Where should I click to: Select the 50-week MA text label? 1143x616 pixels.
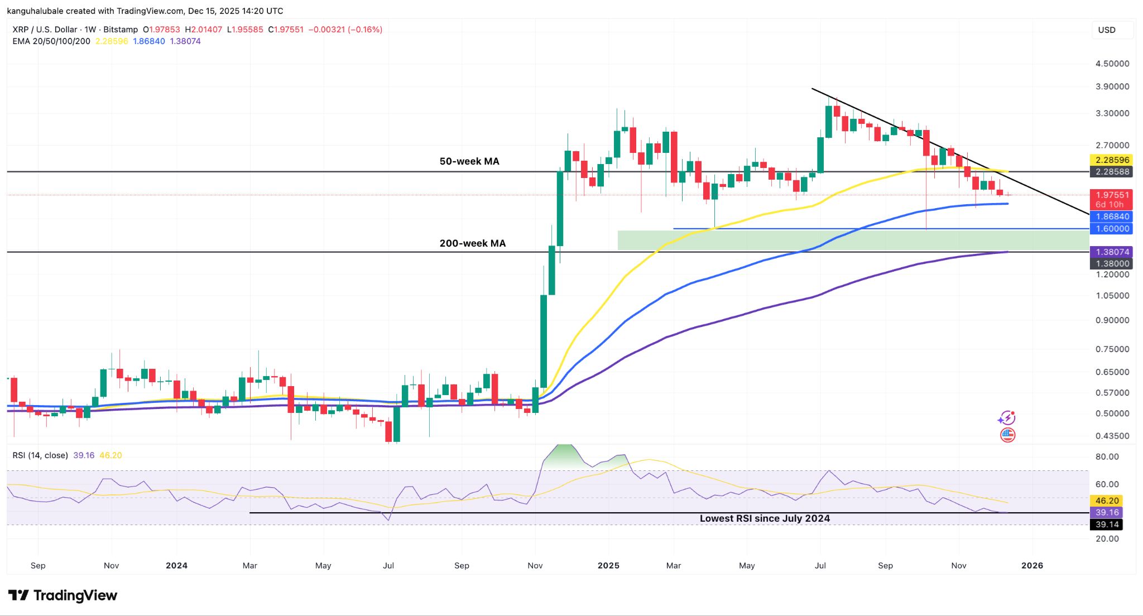coord(469,161)
